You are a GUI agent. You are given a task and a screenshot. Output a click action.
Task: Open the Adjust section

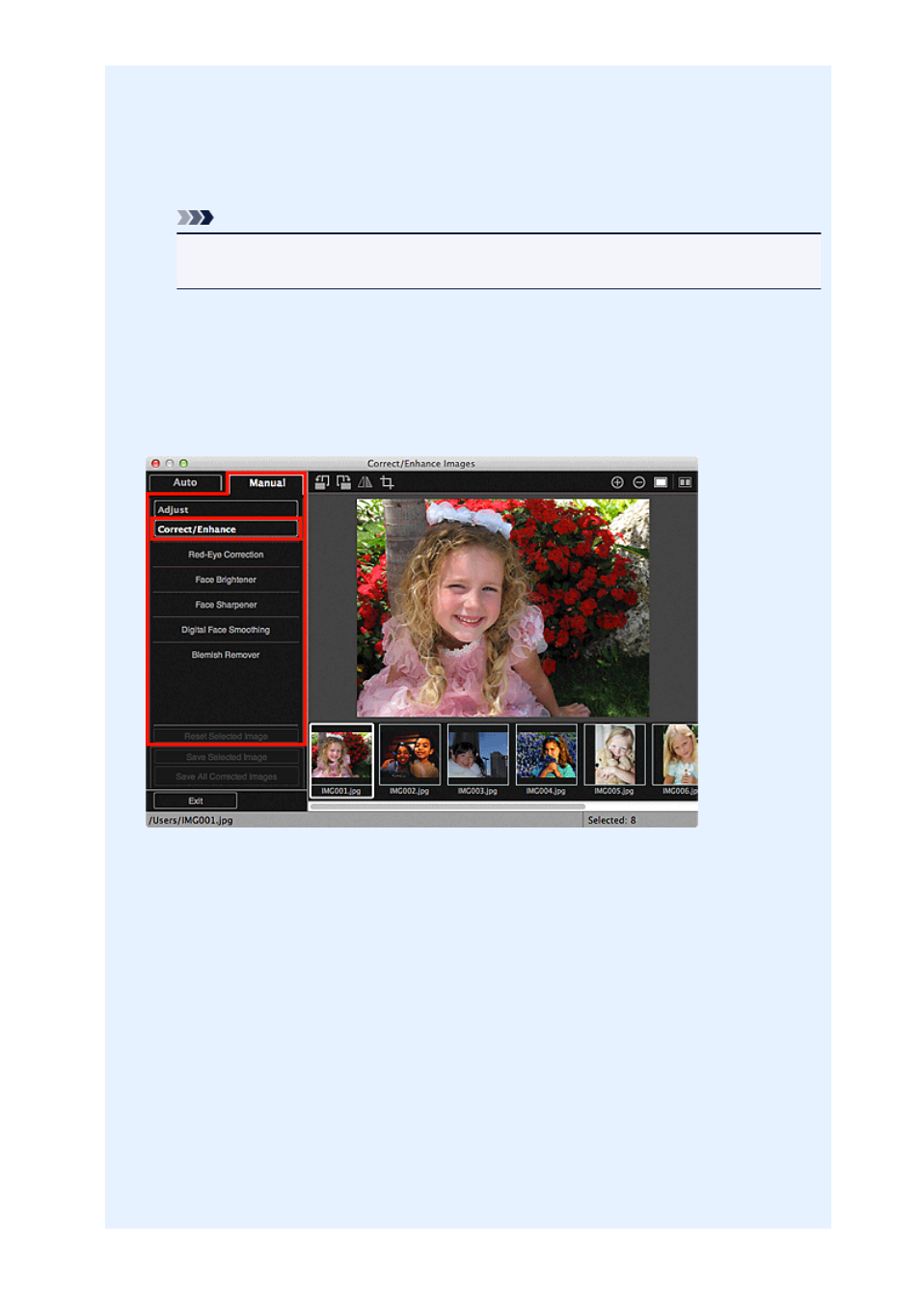point(226,509)
